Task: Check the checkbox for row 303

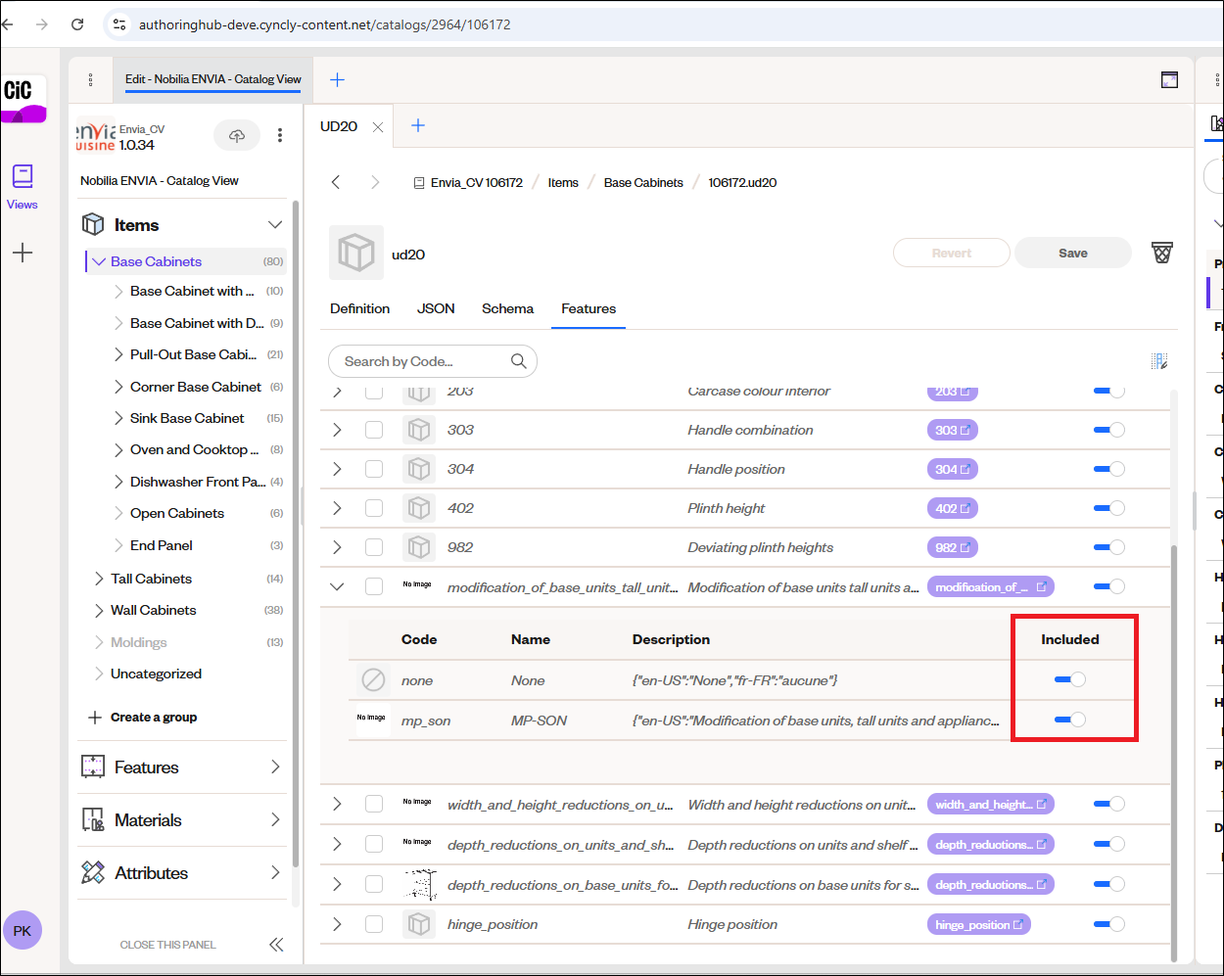Action: coord(374,430)
